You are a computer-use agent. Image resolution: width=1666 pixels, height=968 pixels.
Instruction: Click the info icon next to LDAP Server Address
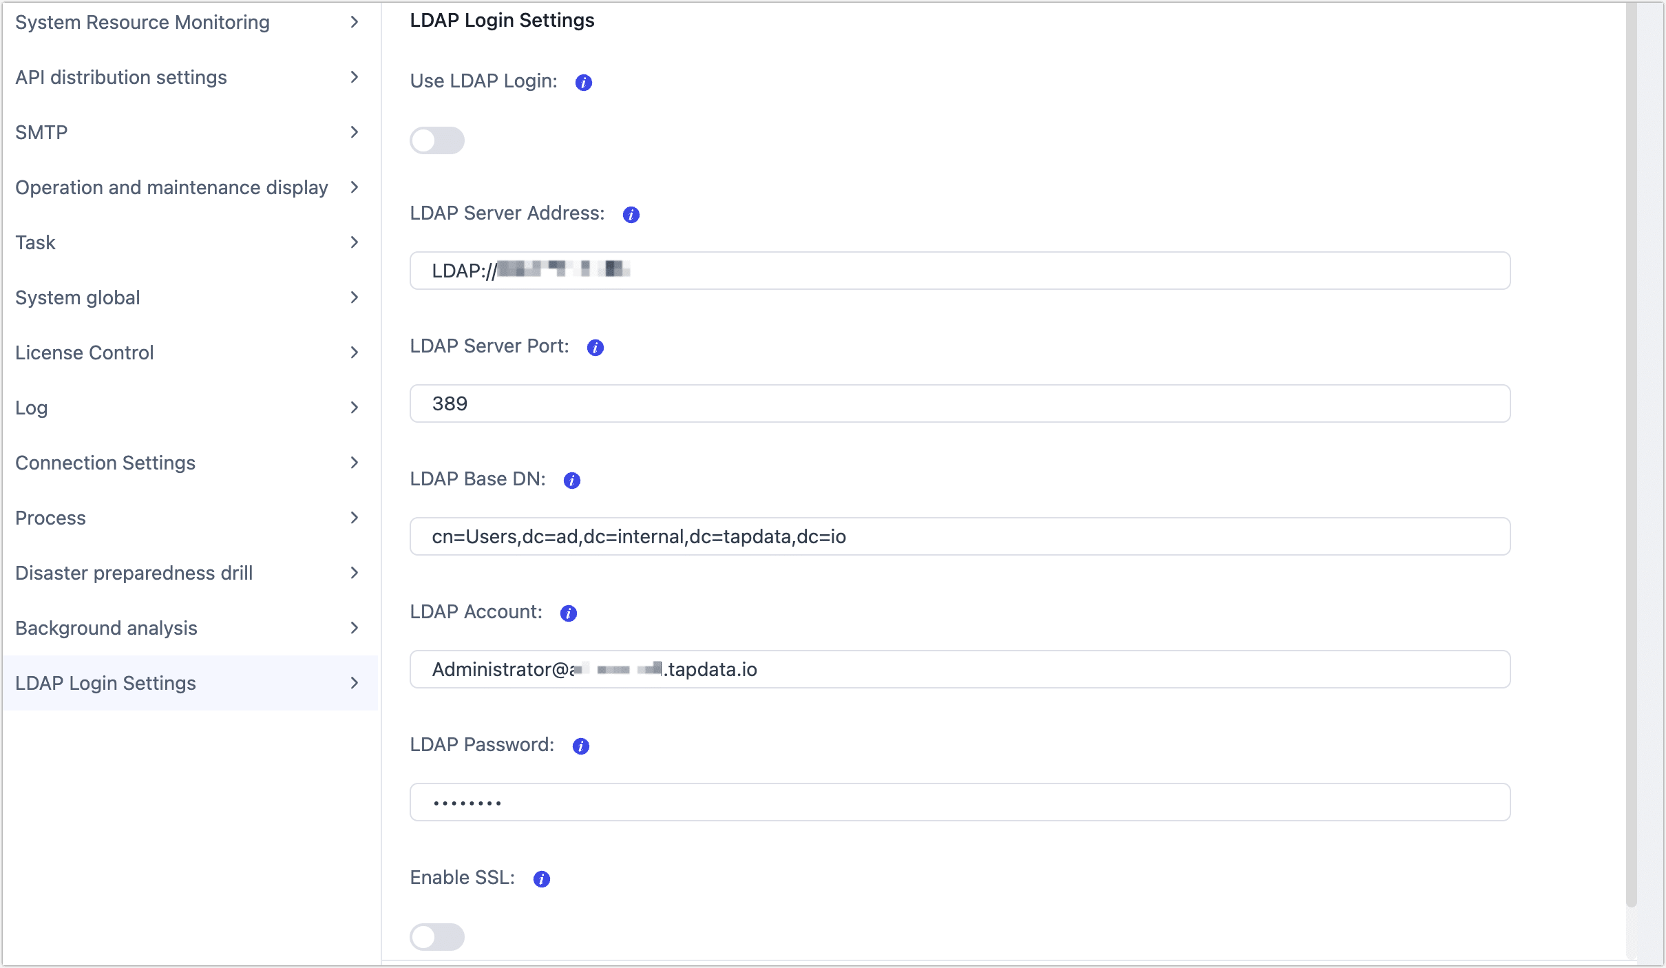[x=629, y=213]
